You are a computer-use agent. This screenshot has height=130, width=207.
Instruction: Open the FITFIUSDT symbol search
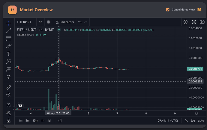coord(24,22)
